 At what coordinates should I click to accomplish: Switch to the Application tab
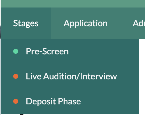coord(85,23)
